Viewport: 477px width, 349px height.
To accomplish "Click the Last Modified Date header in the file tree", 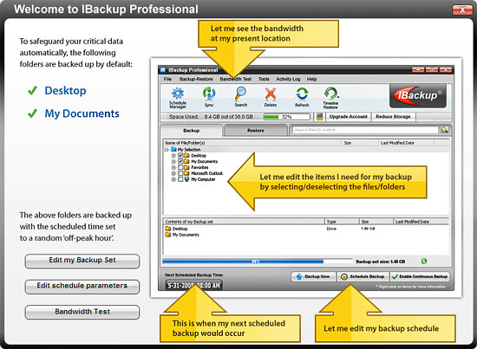I will click(406, 143).
